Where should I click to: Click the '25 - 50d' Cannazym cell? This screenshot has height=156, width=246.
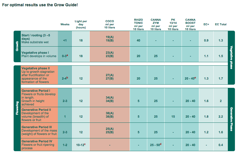156,145
